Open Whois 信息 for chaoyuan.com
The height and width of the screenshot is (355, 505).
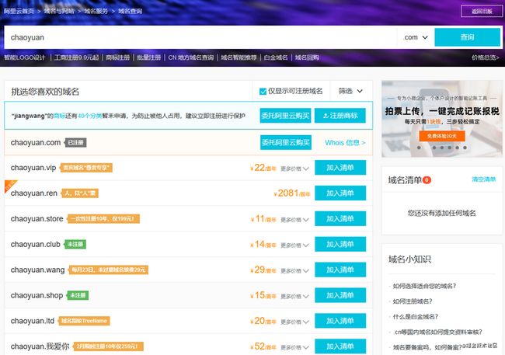(x=345, y=143)
